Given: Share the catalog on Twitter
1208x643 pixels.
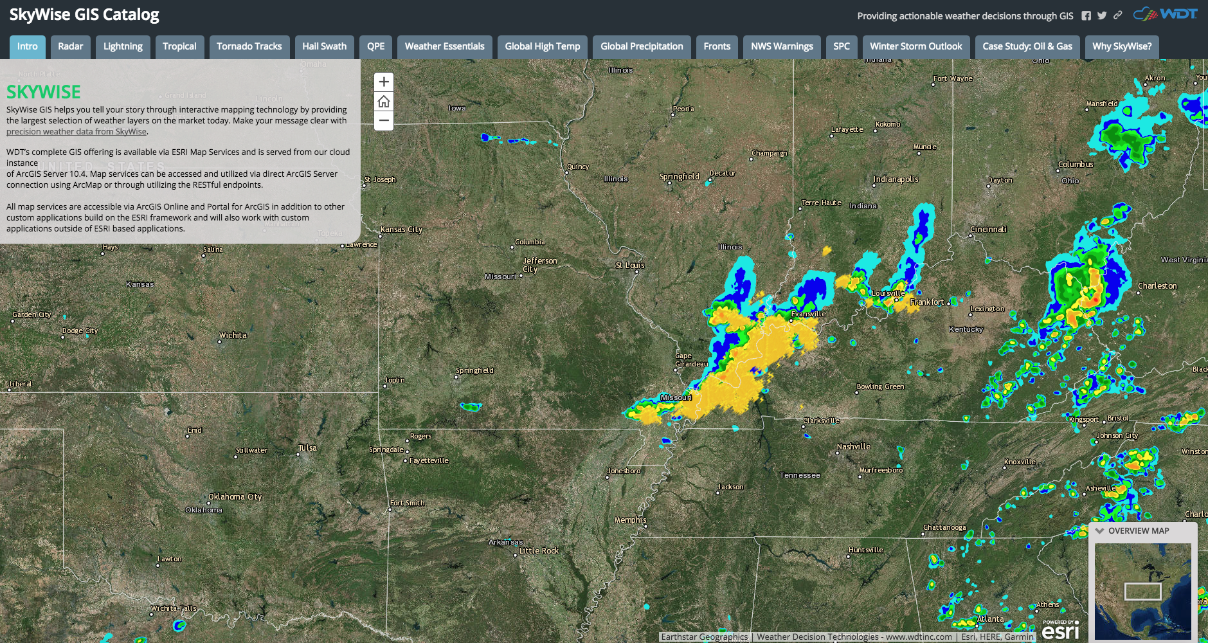Looking at the screenshot, I should (1102, 15).
